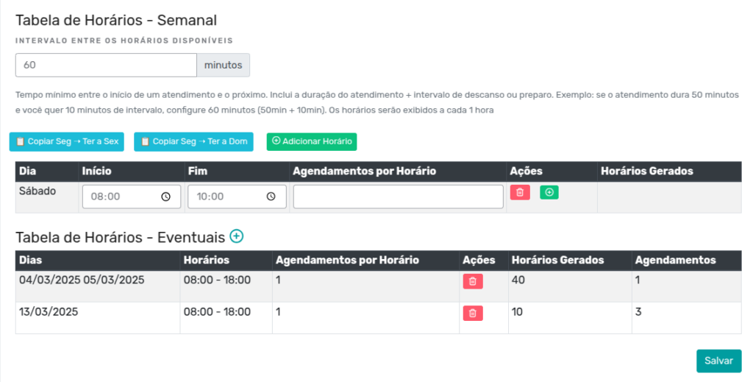Screen dimensions: 753x382
Task: Add a new eventual schedule entry
Action: (x=236, y=236)
